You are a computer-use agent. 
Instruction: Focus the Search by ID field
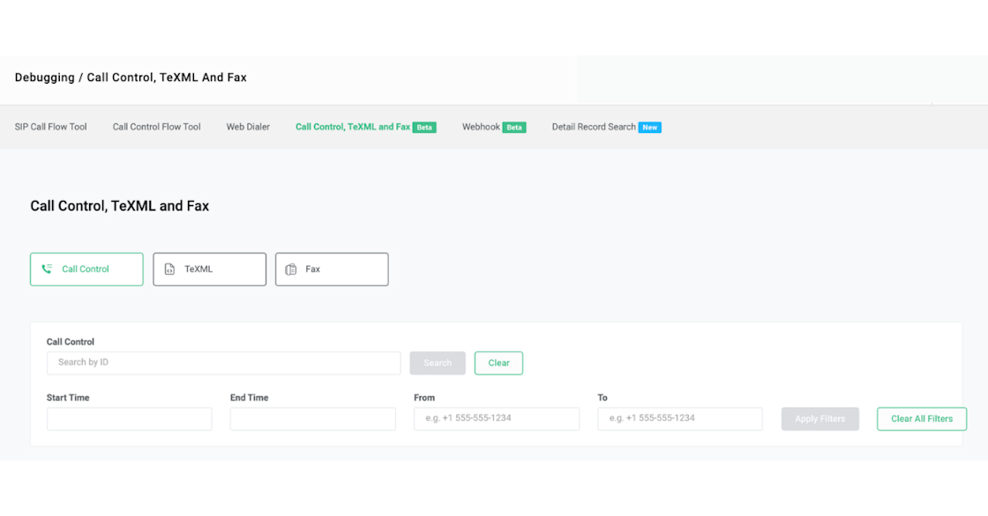tap(224, 363)
